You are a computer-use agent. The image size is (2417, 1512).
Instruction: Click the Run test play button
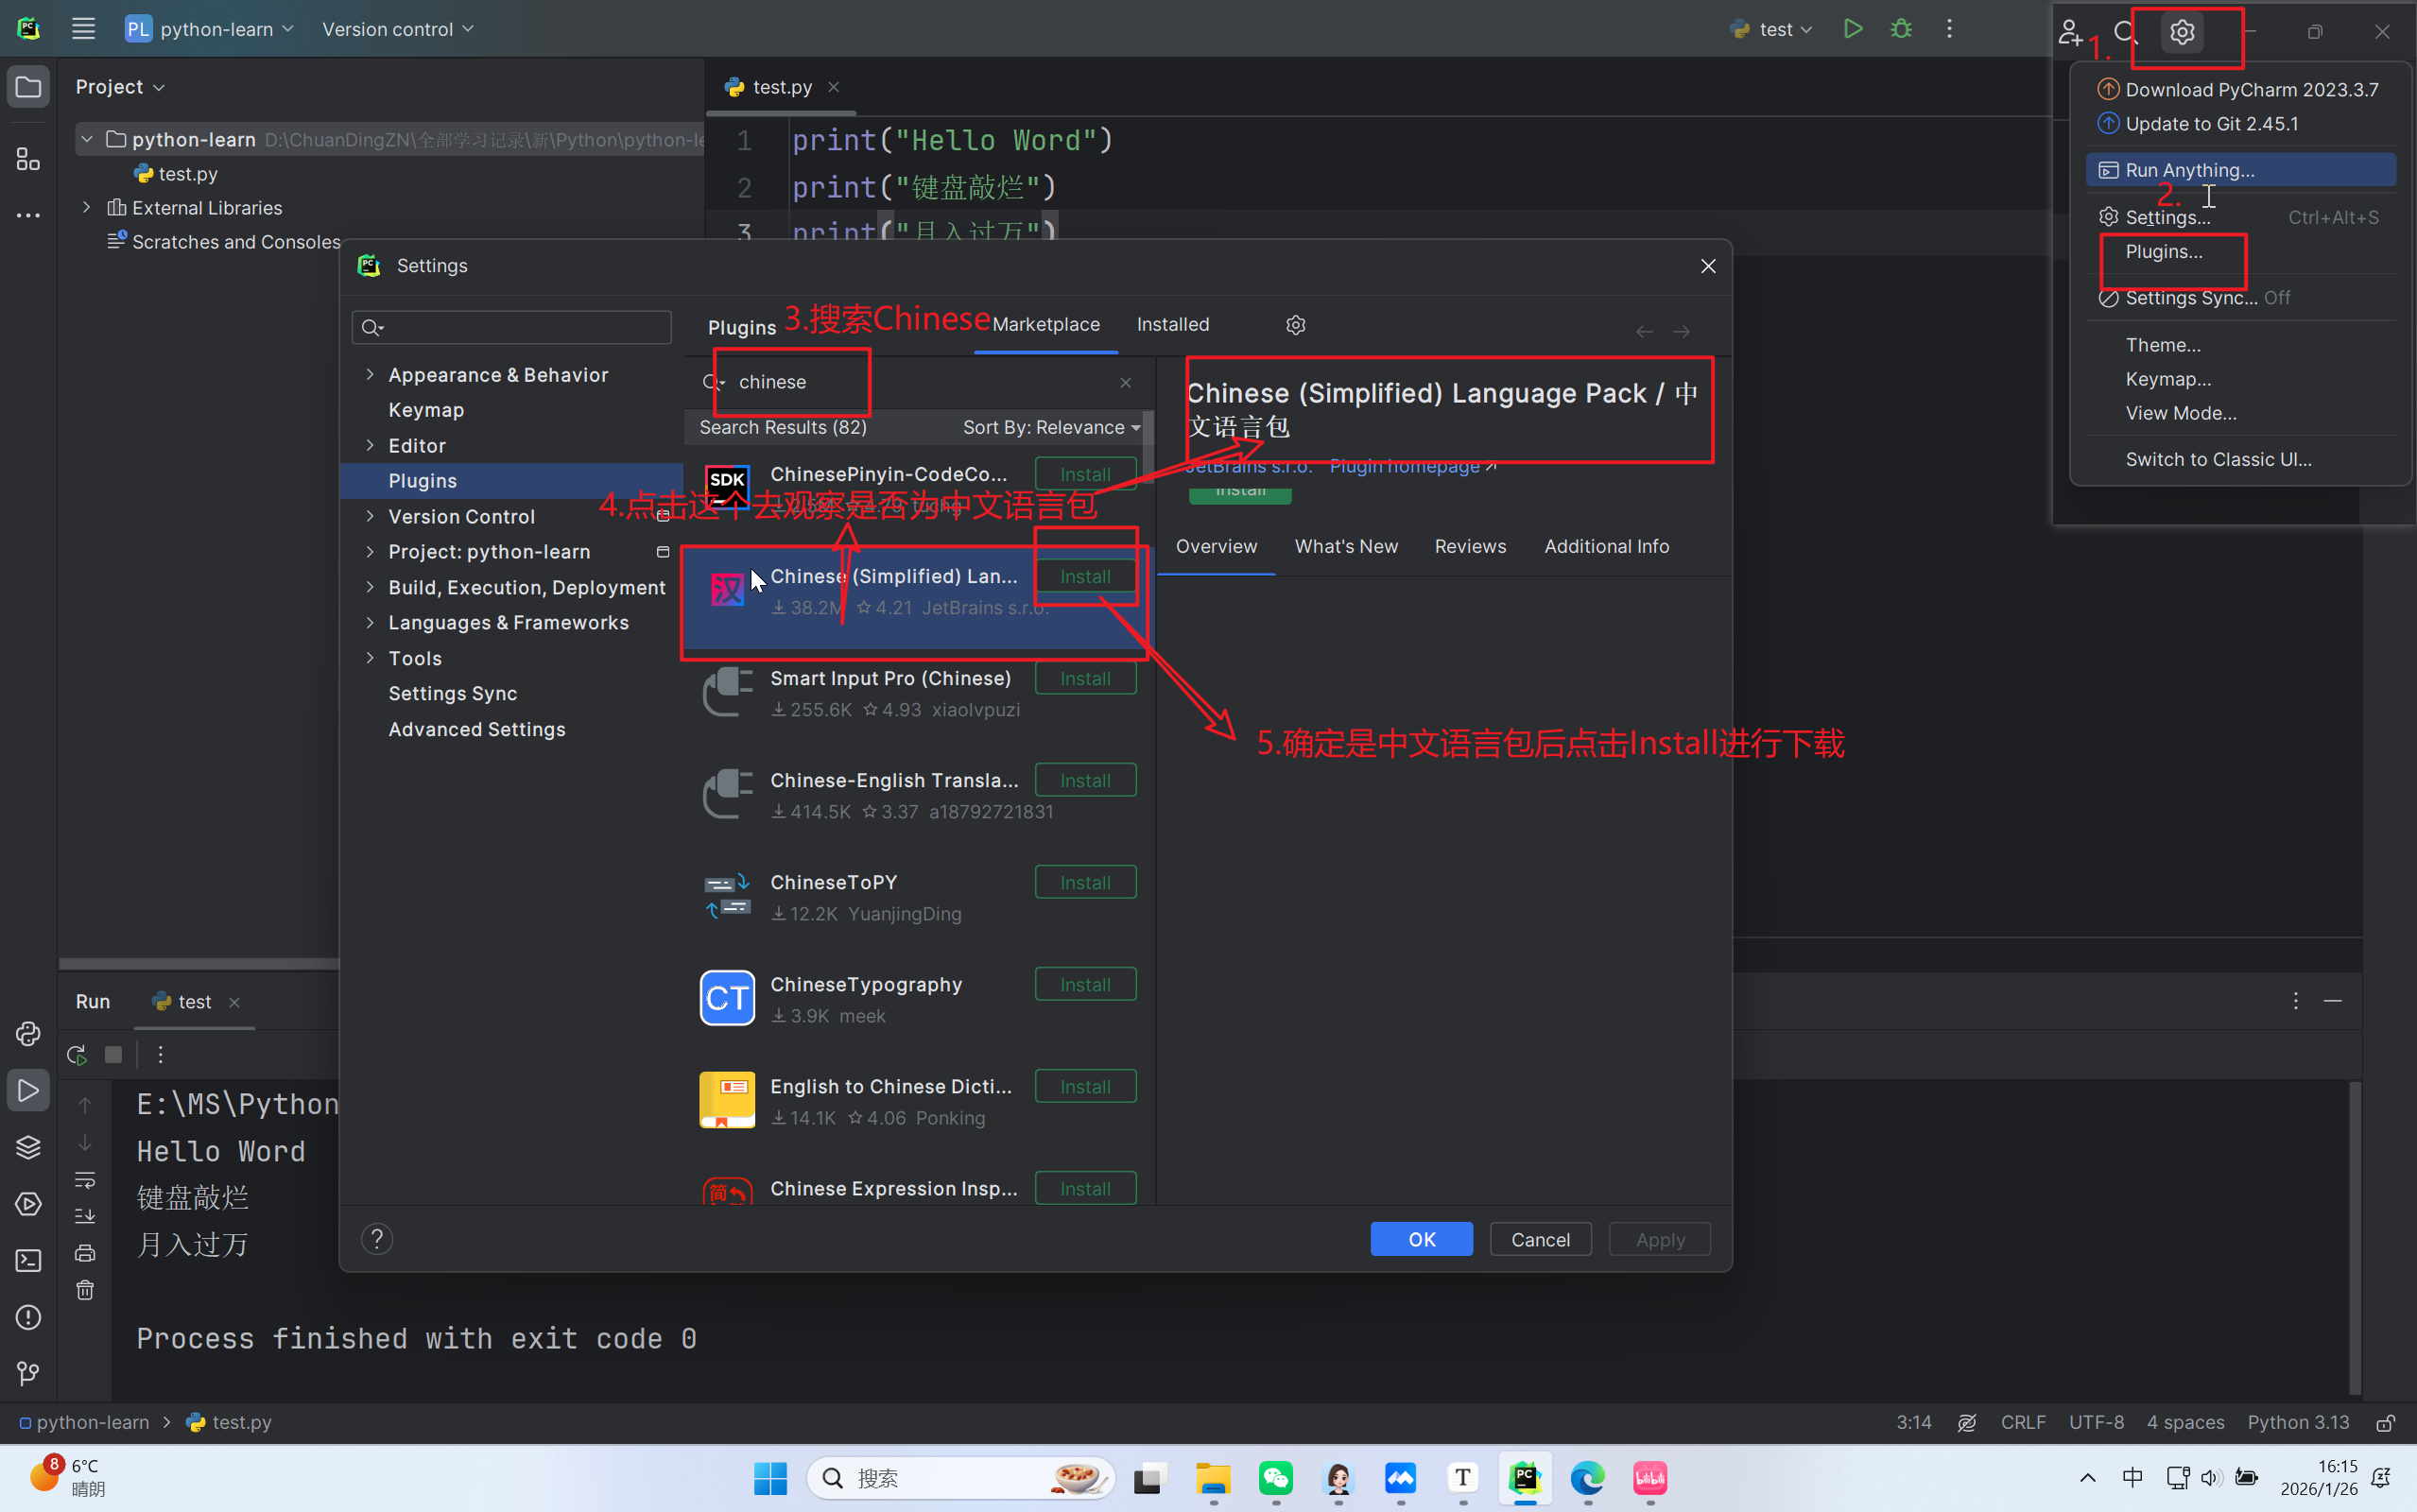(x=1852, y=29)
